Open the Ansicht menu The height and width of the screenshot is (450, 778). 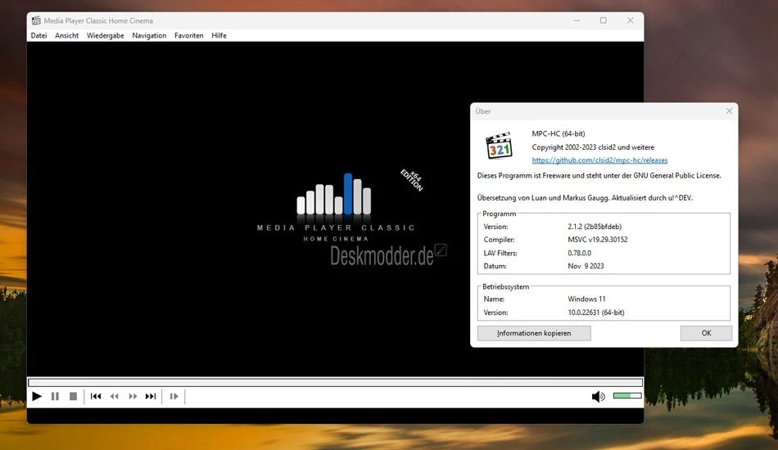[x=67, y=35]
